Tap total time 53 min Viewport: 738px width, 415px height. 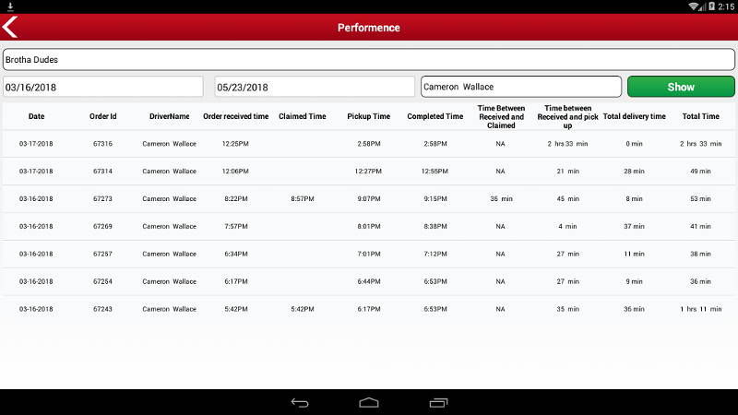click(x=701, y=198)
